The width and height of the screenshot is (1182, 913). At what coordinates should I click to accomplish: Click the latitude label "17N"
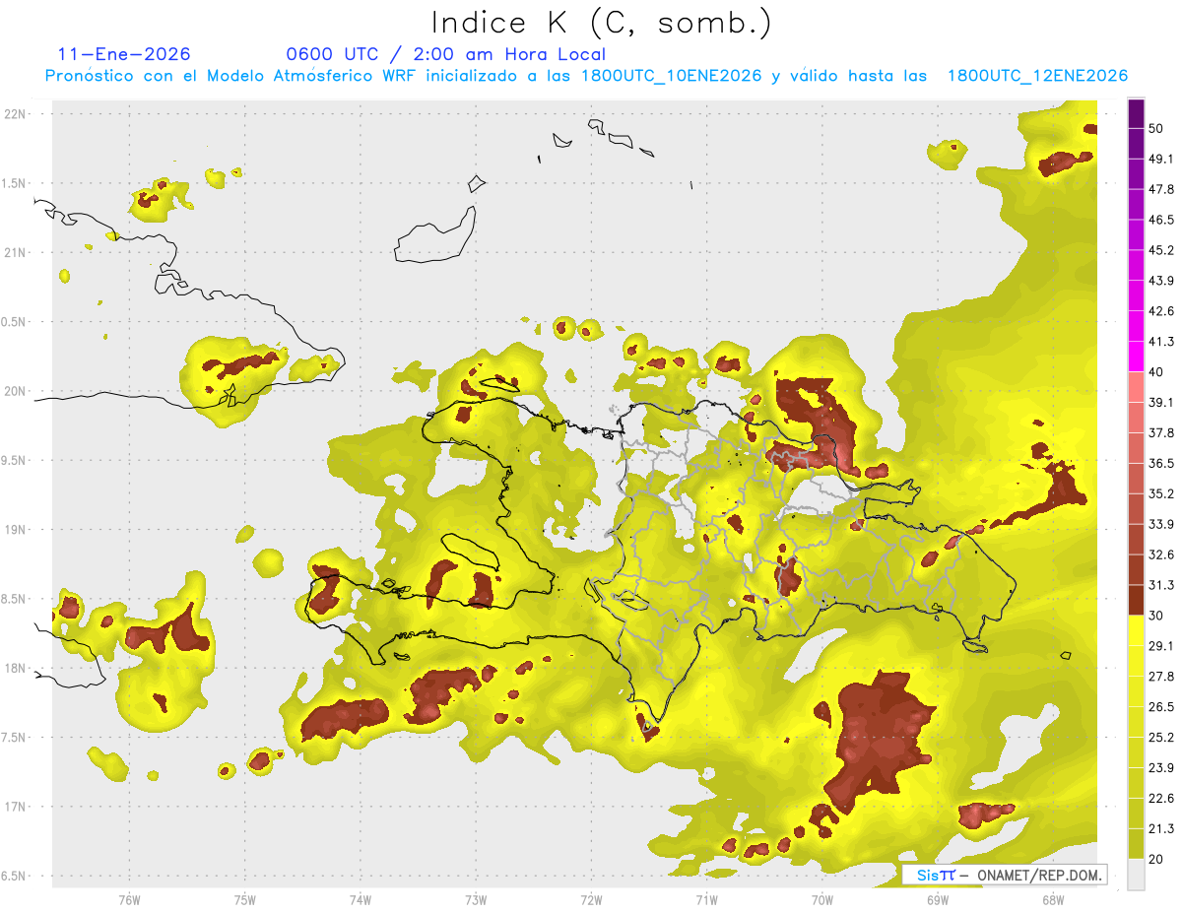pos(15,807)
